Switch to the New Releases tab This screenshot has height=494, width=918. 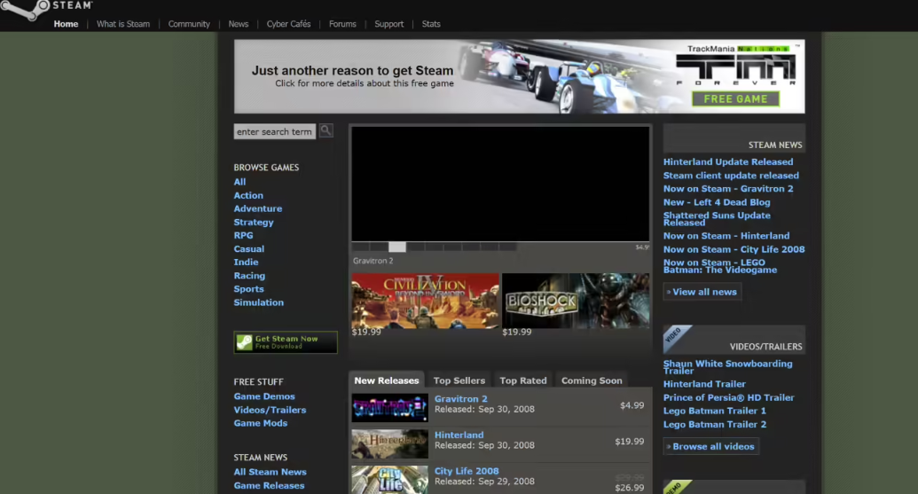coord(387,380)
